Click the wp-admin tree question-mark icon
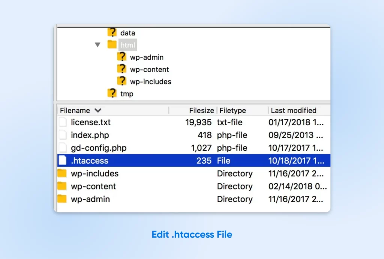 [x=122, y=57]
